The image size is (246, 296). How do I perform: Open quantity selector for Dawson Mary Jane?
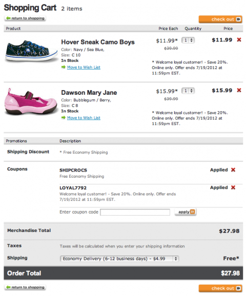(188, 91)
